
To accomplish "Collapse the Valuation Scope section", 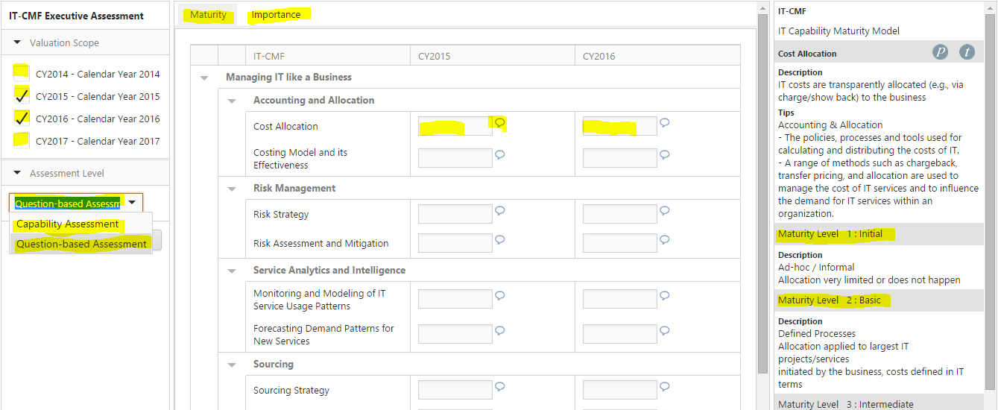I will point(17,42).
